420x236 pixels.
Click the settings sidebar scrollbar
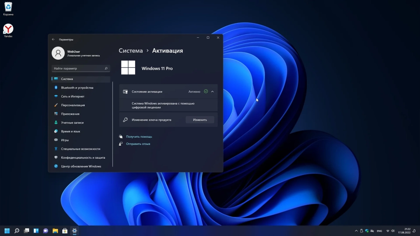pyautogui.click(x=113, y=124)
